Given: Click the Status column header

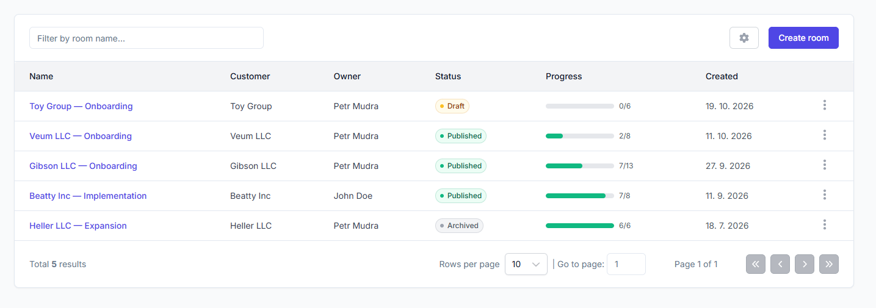Looking at the screenshot, I should (448, 76).
